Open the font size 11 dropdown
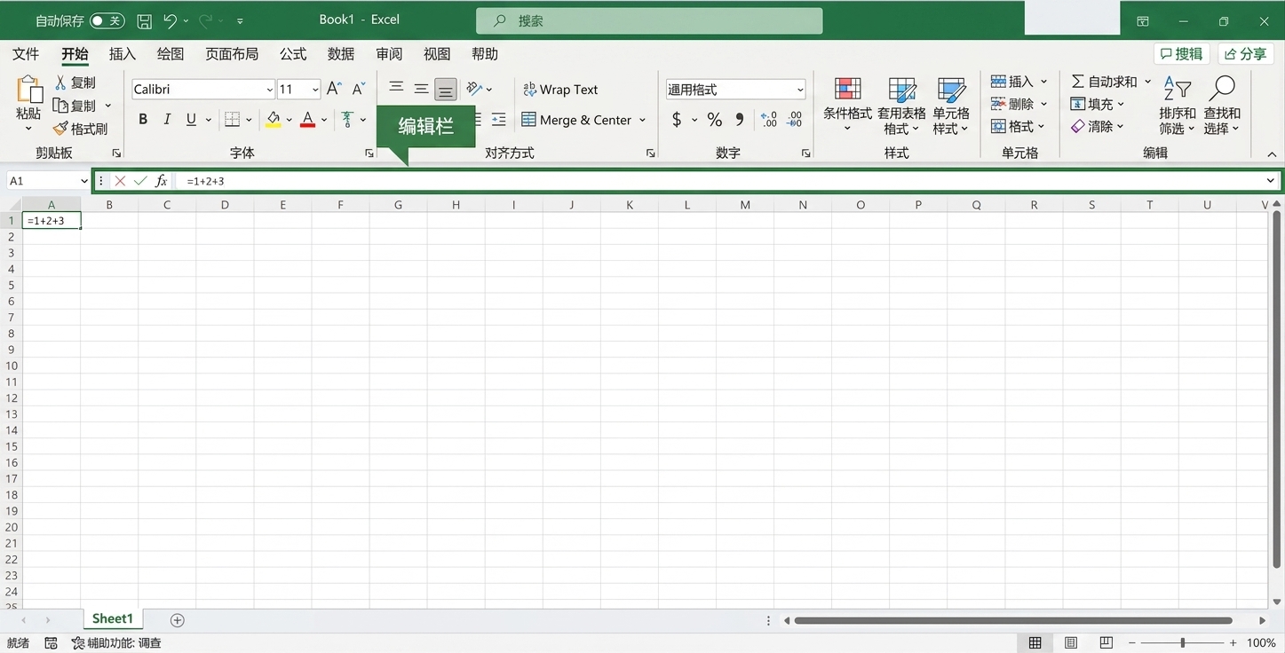This screenshot has width=1285, height=653. tap(315, 90)
